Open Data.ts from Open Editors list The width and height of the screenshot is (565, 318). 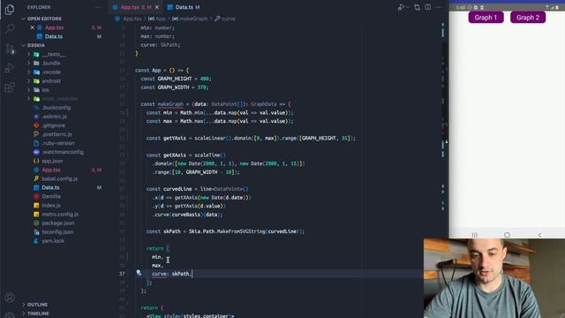[54, 36]
